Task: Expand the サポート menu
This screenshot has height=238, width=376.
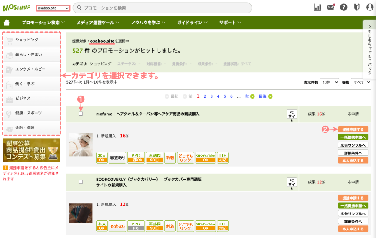Action: 230,23
